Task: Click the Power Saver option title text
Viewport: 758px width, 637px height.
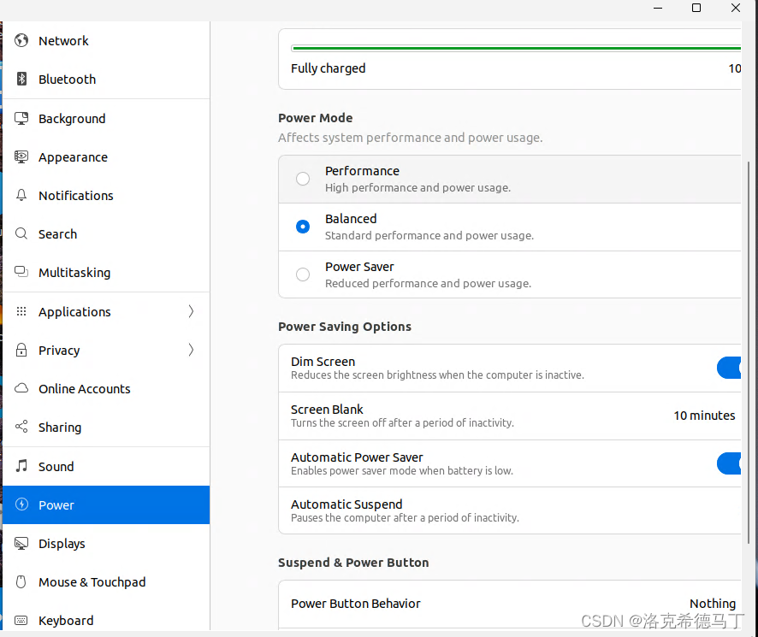Action: (x=359, y=267)
